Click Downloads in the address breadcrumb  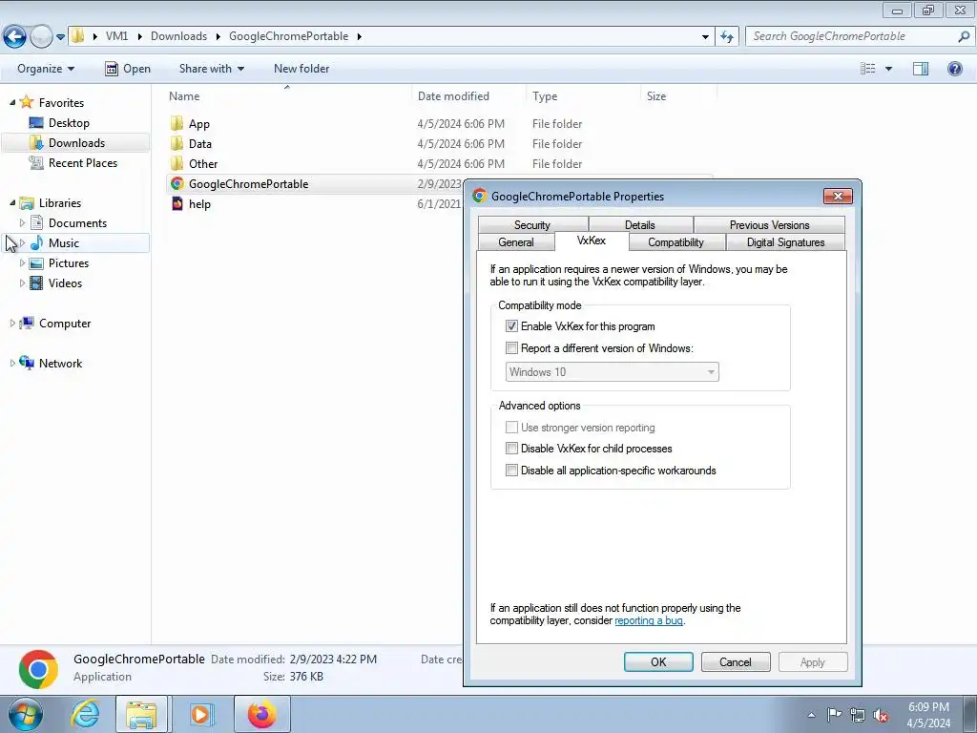178,36
